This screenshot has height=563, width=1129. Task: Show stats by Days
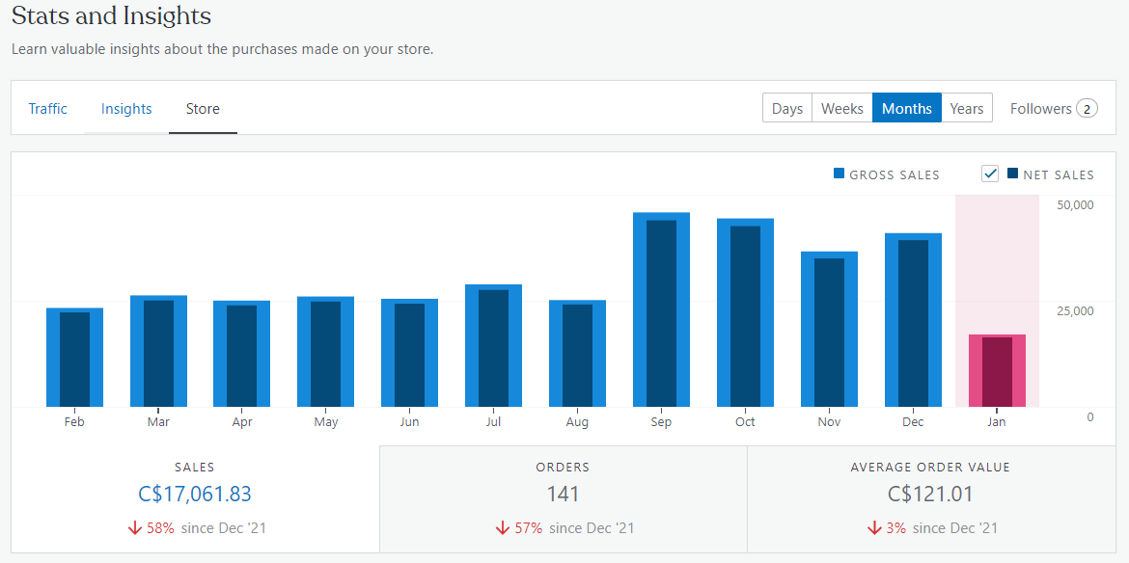click(x=787, y=108)
